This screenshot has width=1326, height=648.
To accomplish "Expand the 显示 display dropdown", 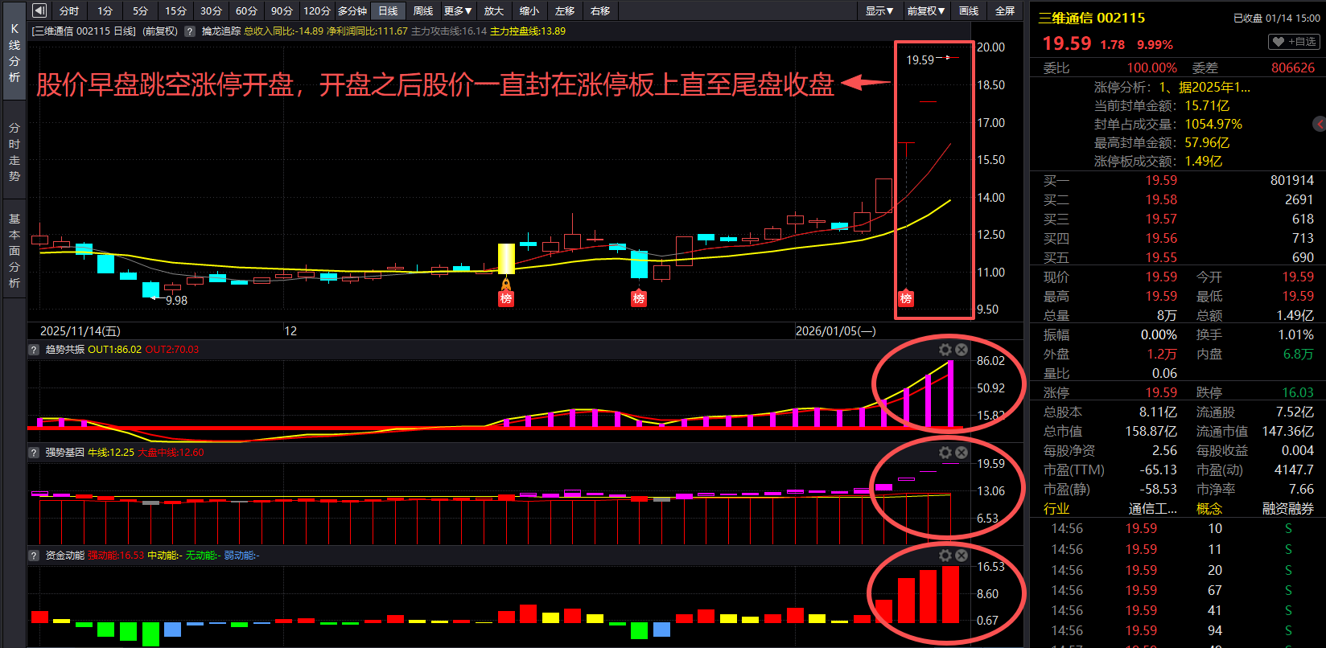I will [x=879, y=10].
